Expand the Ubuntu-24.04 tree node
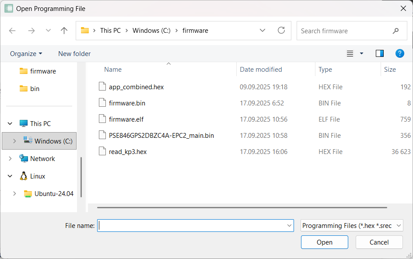Viewport: 413px width, 259px height. click(x=14, y=194)
